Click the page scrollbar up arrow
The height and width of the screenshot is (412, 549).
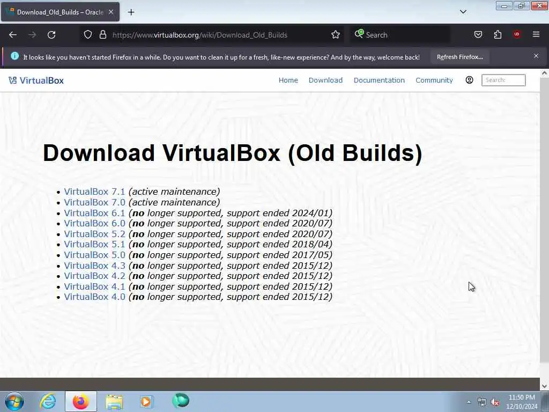[x=544, y=73]
